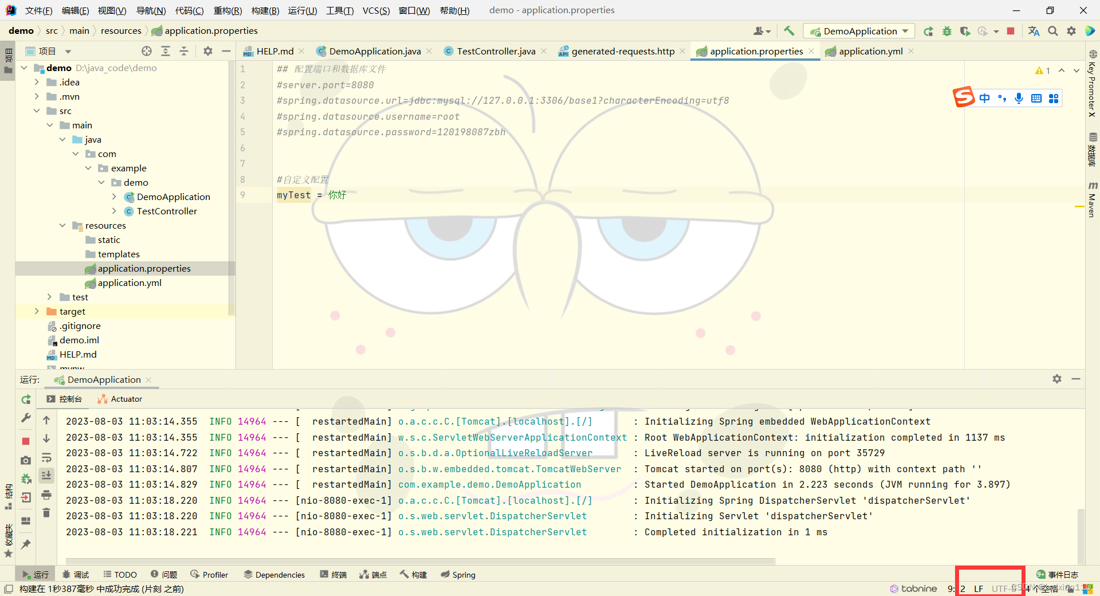Image resolution: width=1100 pixels, height=596 pixels.
Task: Open the 文件(F) menu
Action: tap(38, 10)
